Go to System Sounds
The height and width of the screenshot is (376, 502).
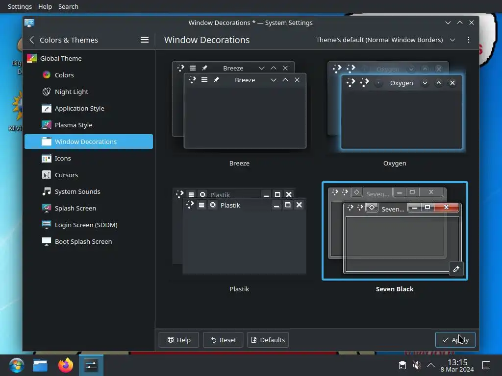pos(89,191)
